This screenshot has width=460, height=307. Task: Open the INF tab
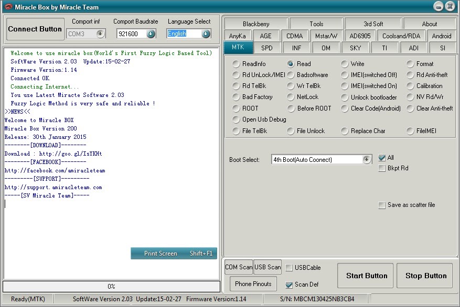coord(296,48)
